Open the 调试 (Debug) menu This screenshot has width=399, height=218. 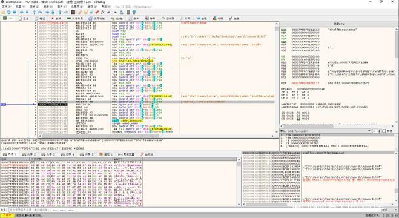[34, 7]
